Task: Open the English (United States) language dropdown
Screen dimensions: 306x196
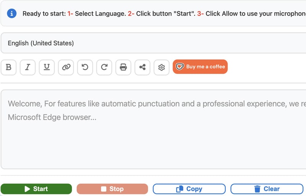Action: click(x=153, y=43)
